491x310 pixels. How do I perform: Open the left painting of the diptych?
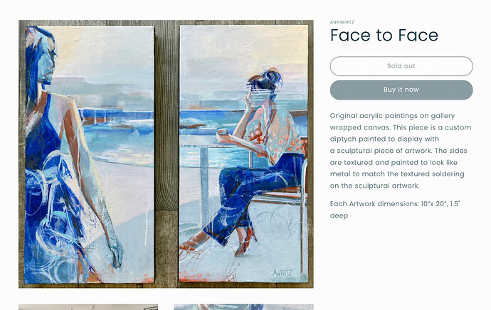coord(89,154)
